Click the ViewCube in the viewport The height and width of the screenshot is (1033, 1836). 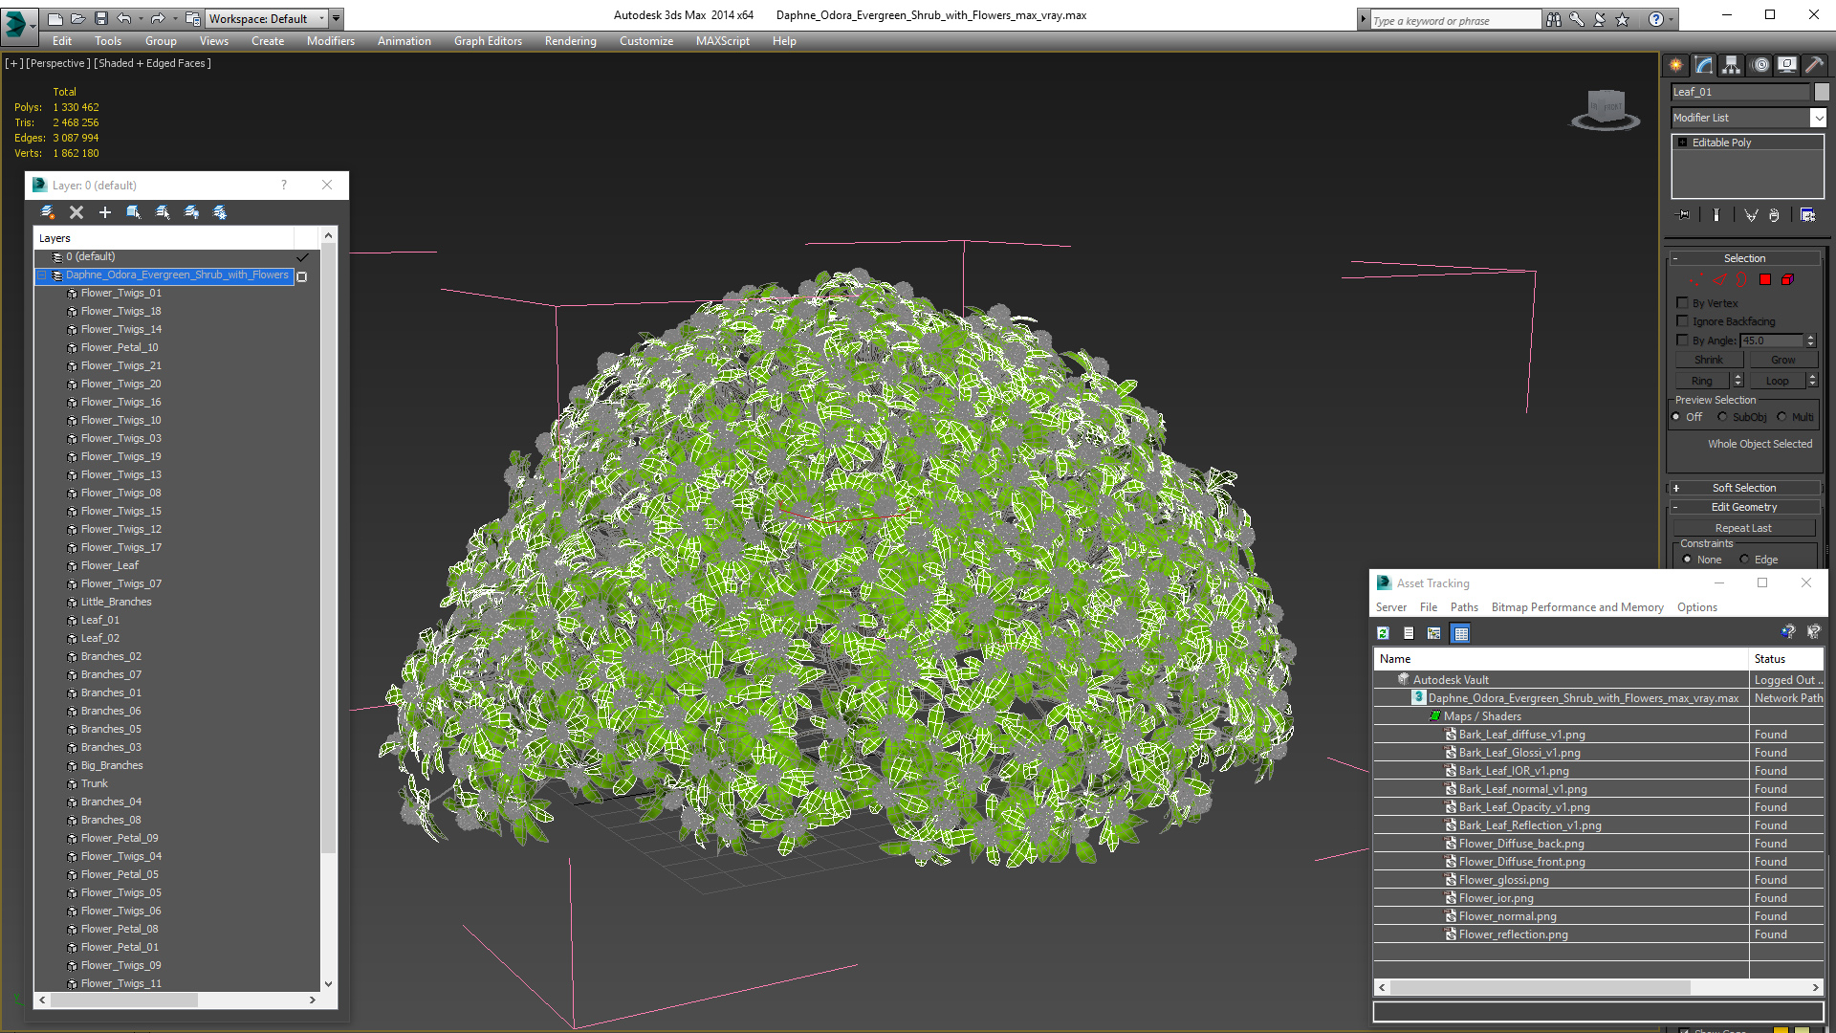[x=1606, y=109]
